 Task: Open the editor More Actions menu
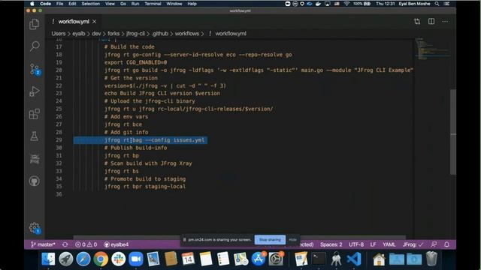[445, 22]
